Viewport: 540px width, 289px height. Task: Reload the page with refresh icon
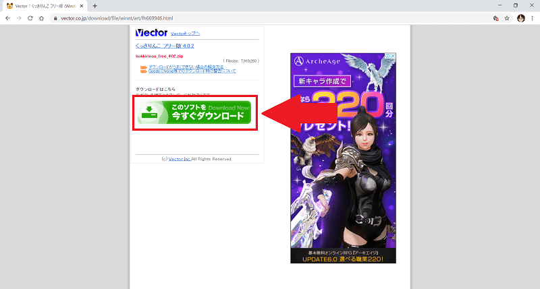point(30,18)
